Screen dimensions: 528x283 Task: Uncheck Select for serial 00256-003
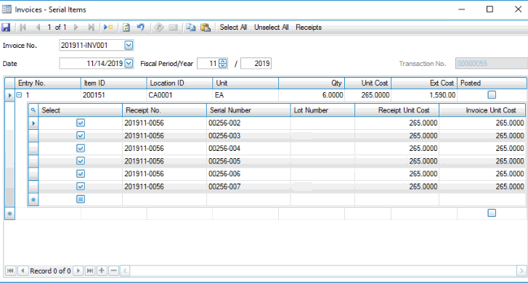tap(81, 136)
